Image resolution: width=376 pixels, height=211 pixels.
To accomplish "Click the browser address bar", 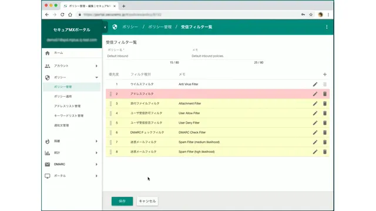I will click(187, 15).
